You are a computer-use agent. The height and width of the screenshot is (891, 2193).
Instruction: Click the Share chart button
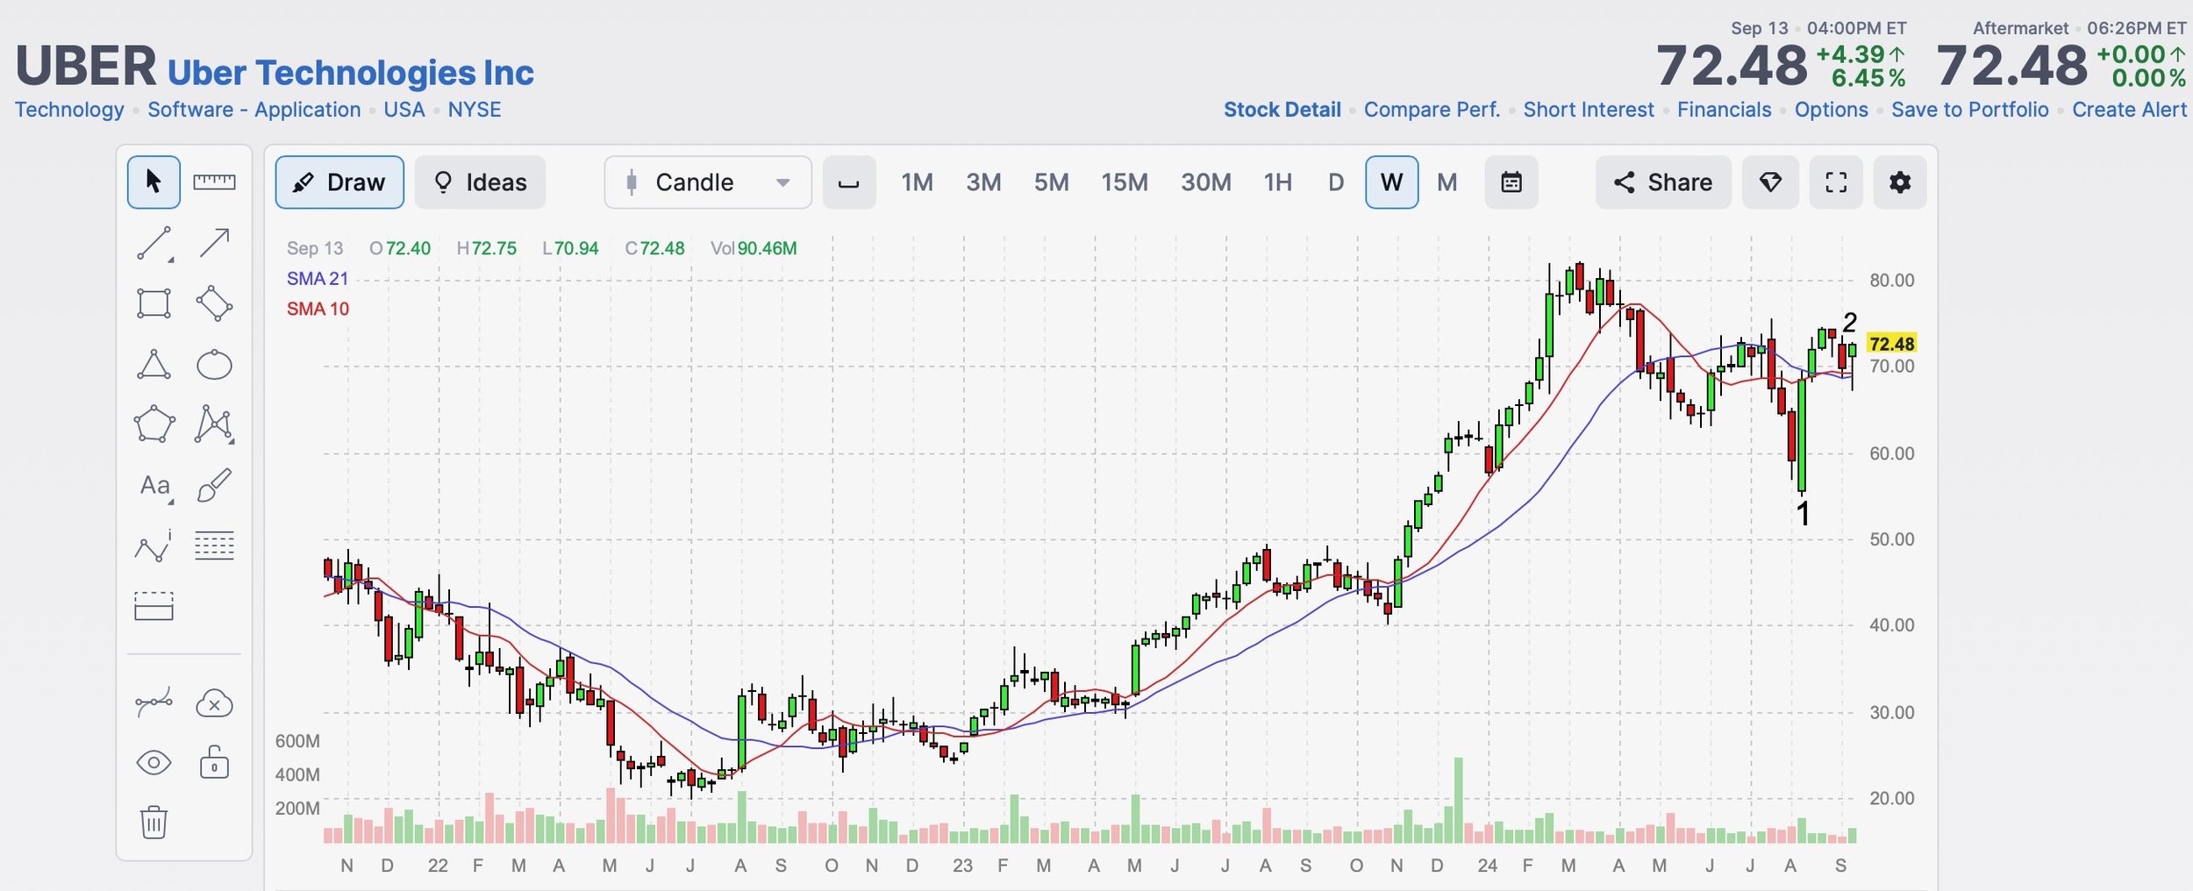coord(1663,182)
